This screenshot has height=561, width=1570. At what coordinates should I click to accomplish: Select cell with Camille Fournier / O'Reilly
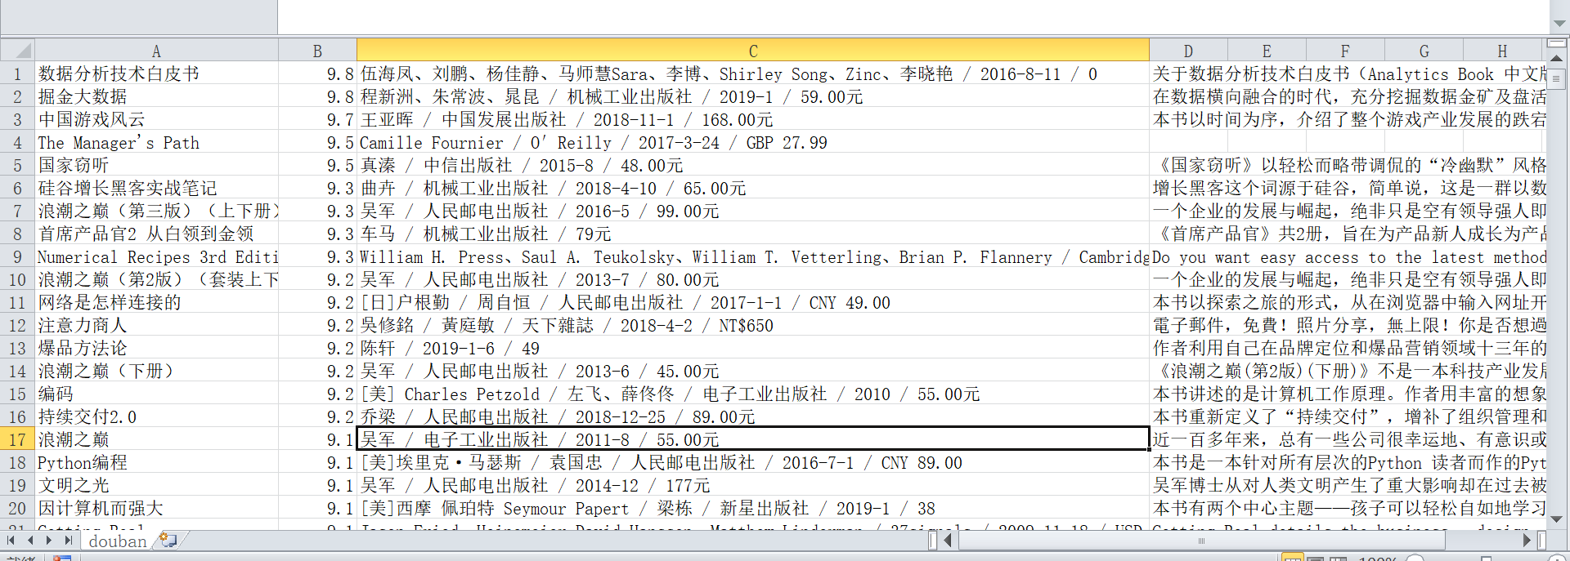pyautogui.click(x=753, y=142)
